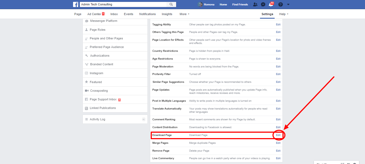Click the Authorizations wrench icon

[87, 56]
